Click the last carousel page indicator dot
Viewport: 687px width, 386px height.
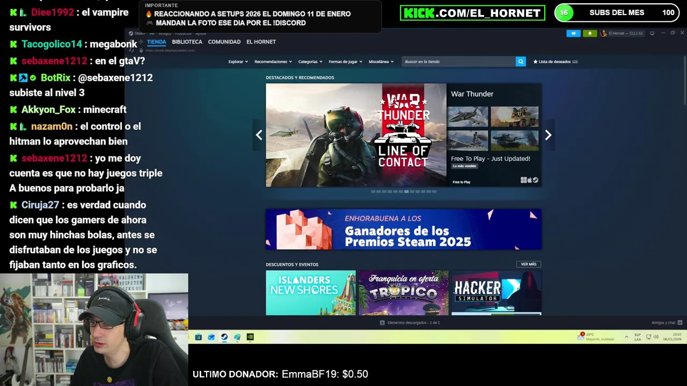click(434, 191)
